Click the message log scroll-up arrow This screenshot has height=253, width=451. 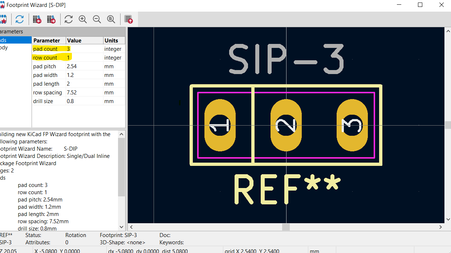pos(122,134)
